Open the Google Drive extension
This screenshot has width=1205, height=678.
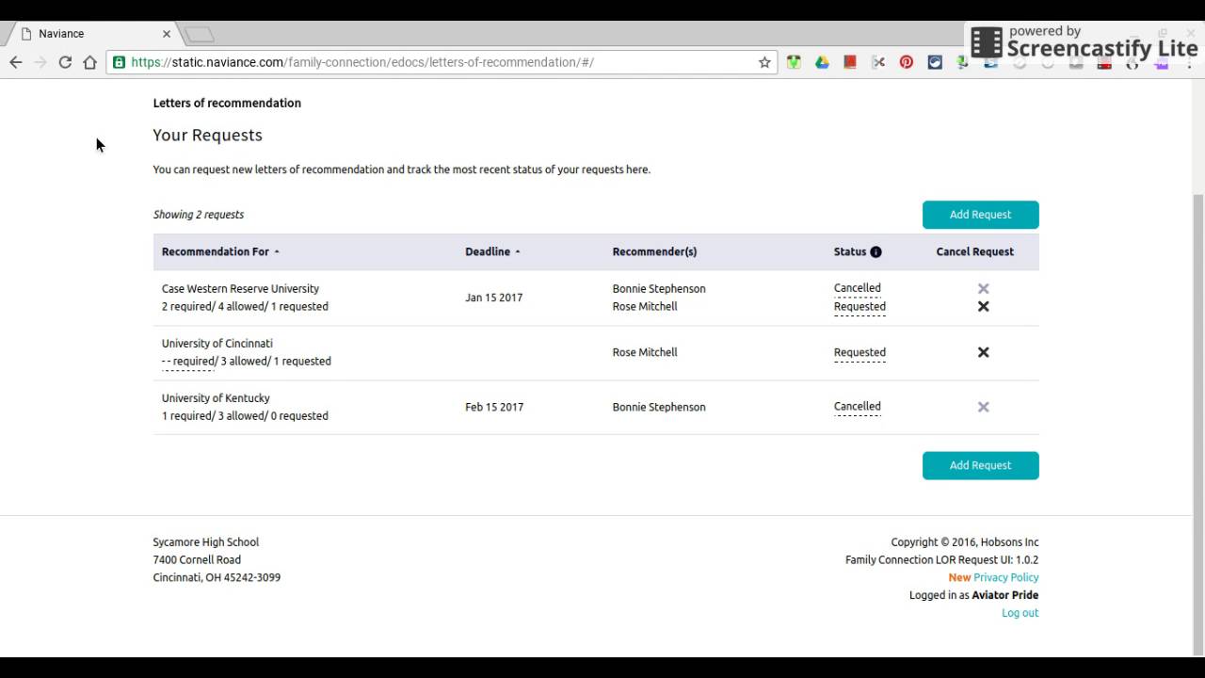[822, 62]
